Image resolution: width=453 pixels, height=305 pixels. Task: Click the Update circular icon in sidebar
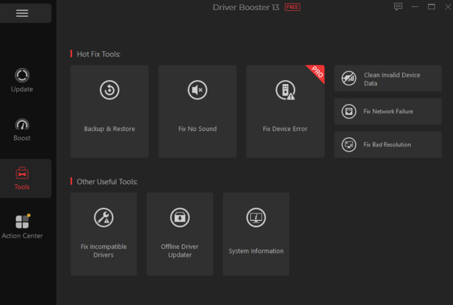click(x=22, y=75)
